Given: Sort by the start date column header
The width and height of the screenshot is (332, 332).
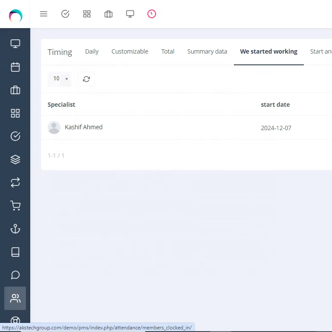Looking at the screenshot, I should point(275,105).
